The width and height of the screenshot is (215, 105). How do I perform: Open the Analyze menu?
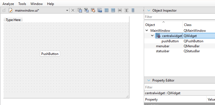[x=8, y=4]
